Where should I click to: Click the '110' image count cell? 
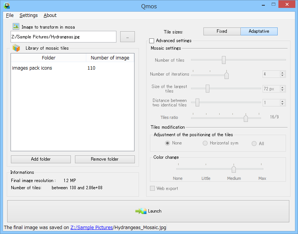(91, 68)
